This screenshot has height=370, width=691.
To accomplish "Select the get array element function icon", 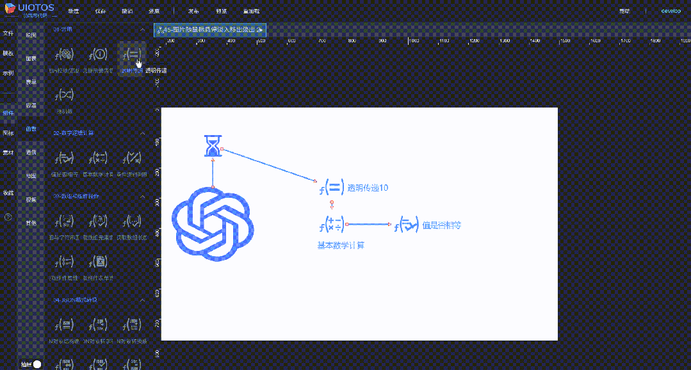I will click(x=98, y=221).
